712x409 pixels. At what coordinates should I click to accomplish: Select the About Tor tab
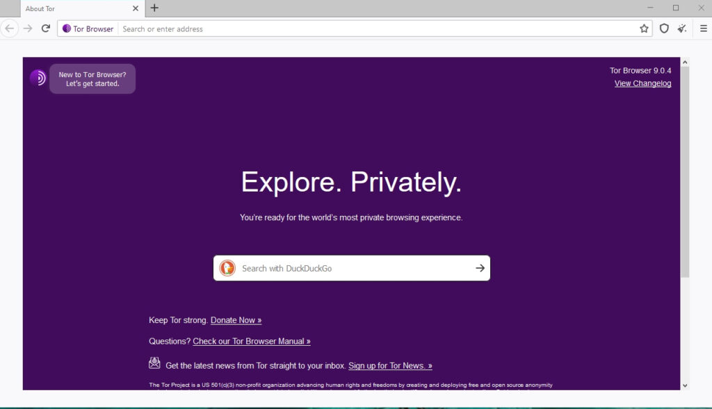pyautogui.click(x=83, y=8)
